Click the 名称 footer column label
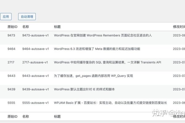This screenshot has height=123, width=185. (x=26, y=117)
